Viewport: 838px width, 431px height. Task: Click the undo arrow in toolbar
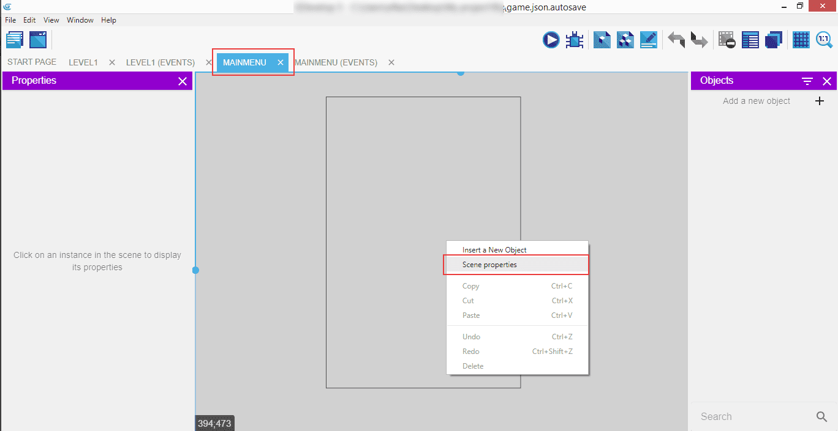[x=676, y=40]
